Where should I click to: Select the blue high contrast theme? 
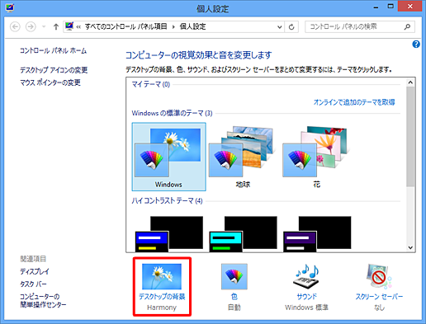pyautogui.click(x=169, y=233)
